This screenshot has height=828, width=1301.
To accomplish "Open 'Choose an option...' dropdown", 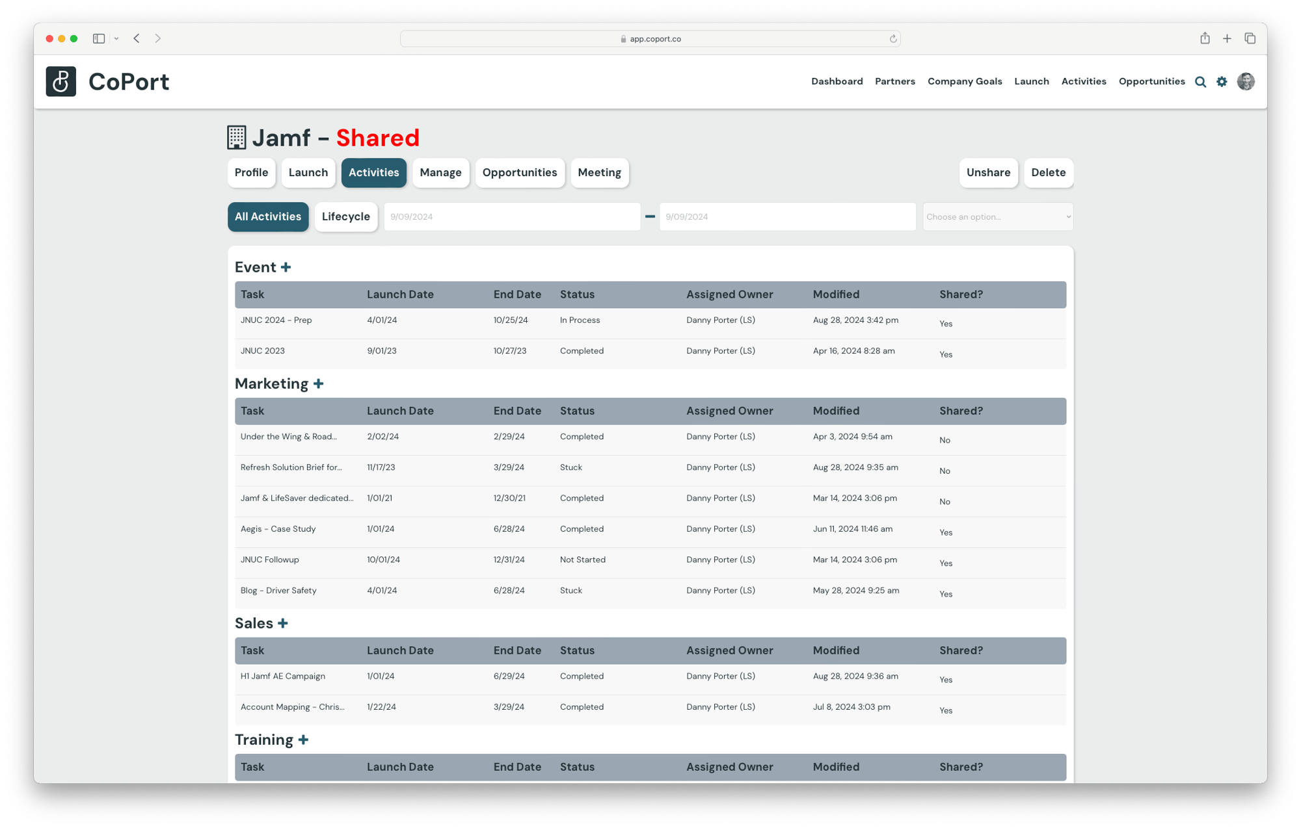I will (x=998, y=216).
